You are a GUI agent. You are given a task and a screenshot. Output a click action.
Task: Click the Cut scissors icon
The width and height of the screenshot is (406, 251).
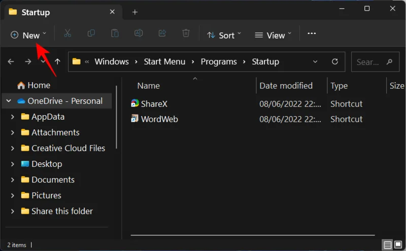[67, 33]
